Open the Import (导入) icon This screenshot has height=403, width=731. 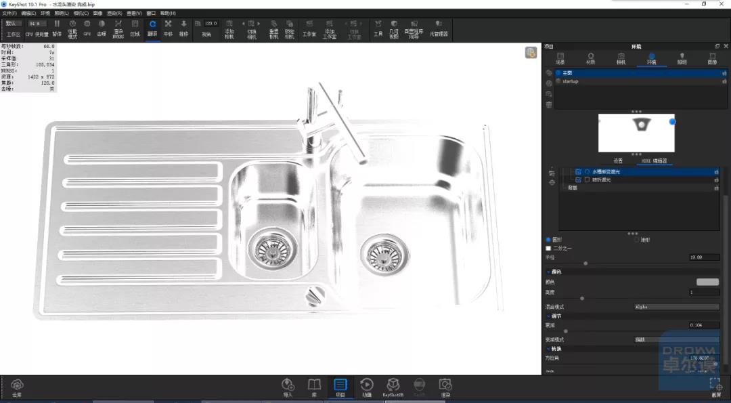[x=288, y=388]
